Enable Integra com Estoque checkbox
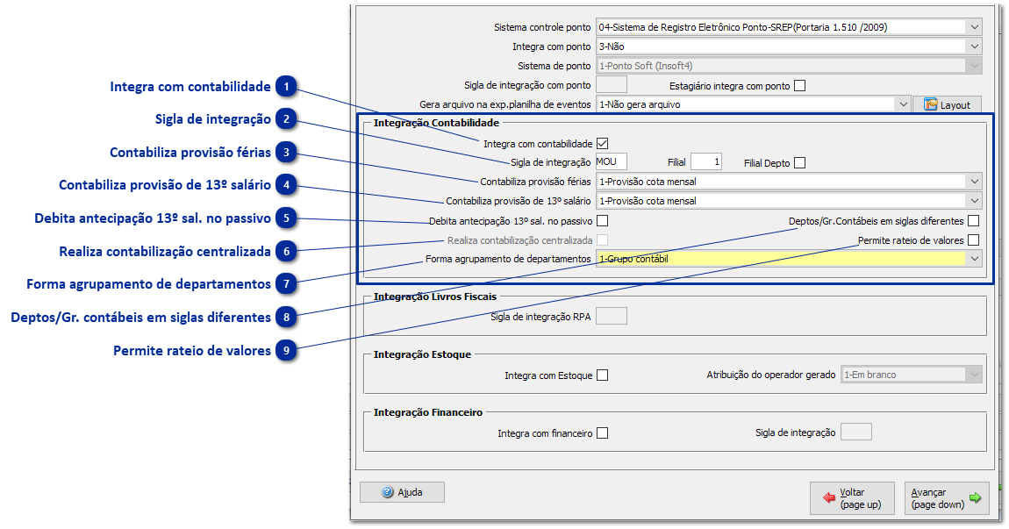Viewport: 1009px width, 529px height. click(x=602, y=375)
